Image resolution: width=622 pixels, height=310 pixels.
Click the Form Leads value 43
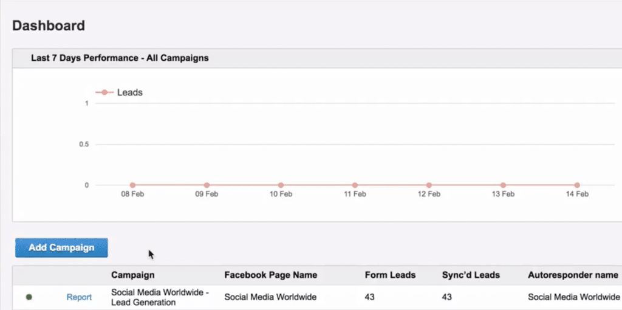tap(370, 297)
